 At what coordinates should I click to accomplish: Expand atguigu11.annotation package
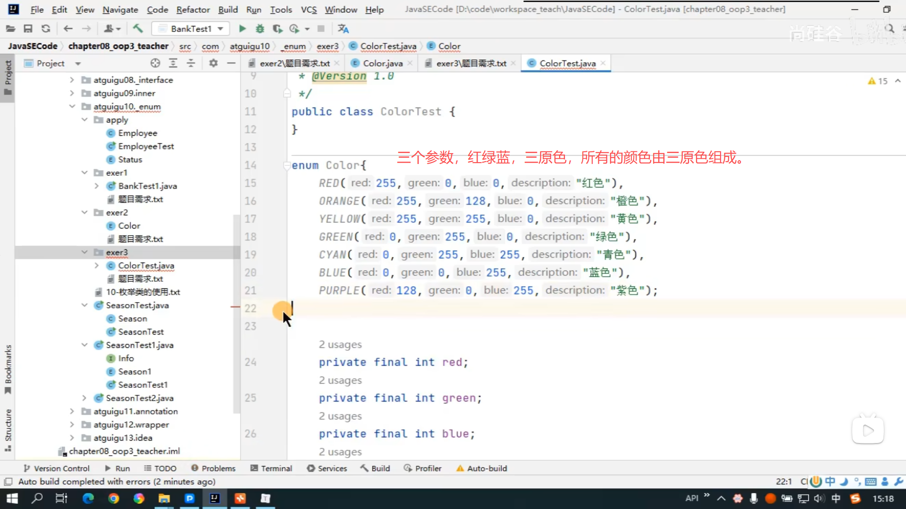click(x=72, y=411)
